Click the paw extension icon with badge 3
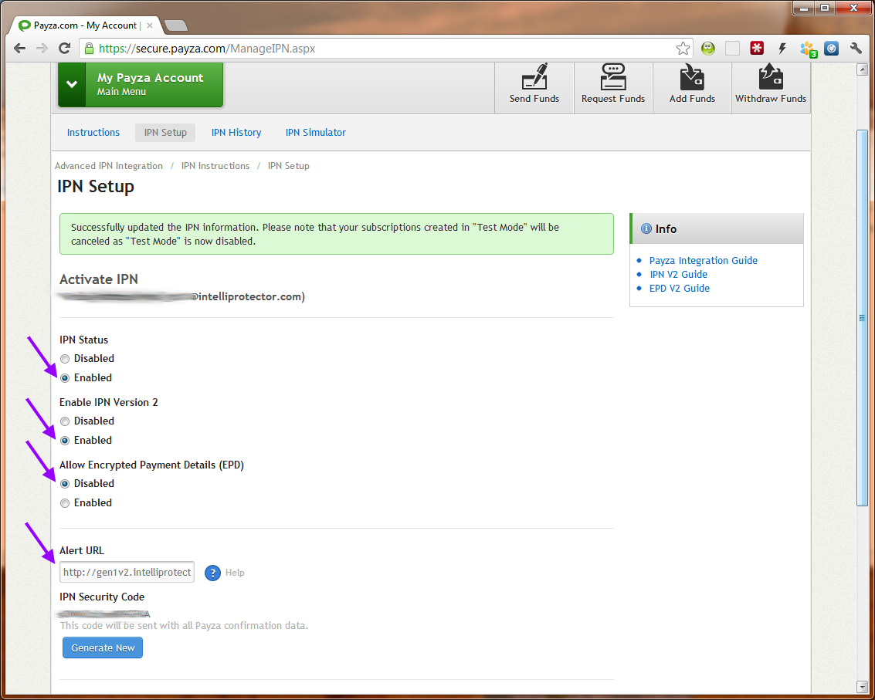 click(808, 49)
